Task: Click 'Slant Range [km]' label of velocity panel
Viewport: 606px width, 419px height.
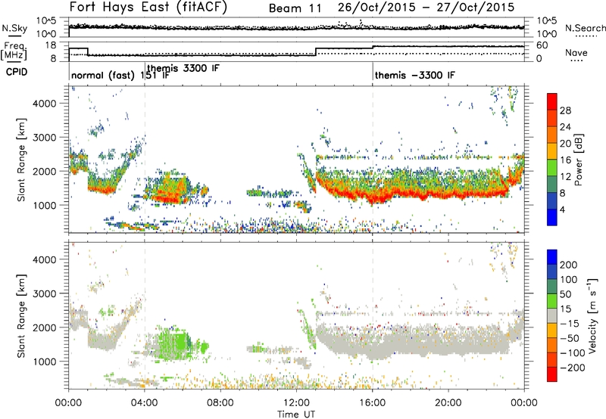Action: [21, 315]
